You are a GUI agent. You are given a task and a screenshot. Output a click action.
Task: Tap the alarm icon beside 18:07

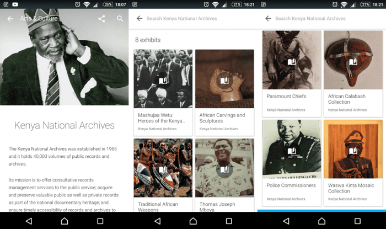(78, 4)
